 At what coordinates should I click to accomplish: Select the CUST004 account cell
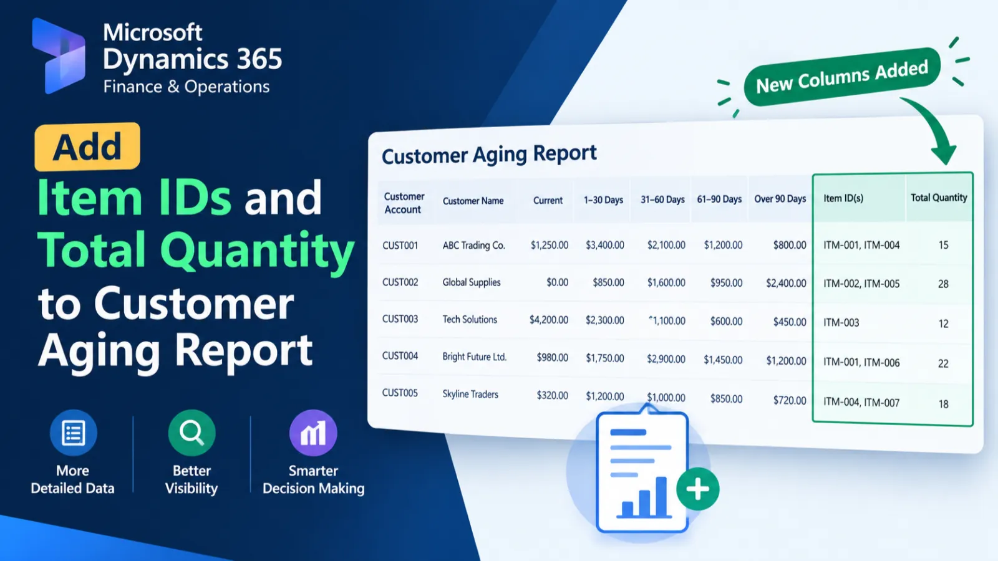click(x=400, y=356)
